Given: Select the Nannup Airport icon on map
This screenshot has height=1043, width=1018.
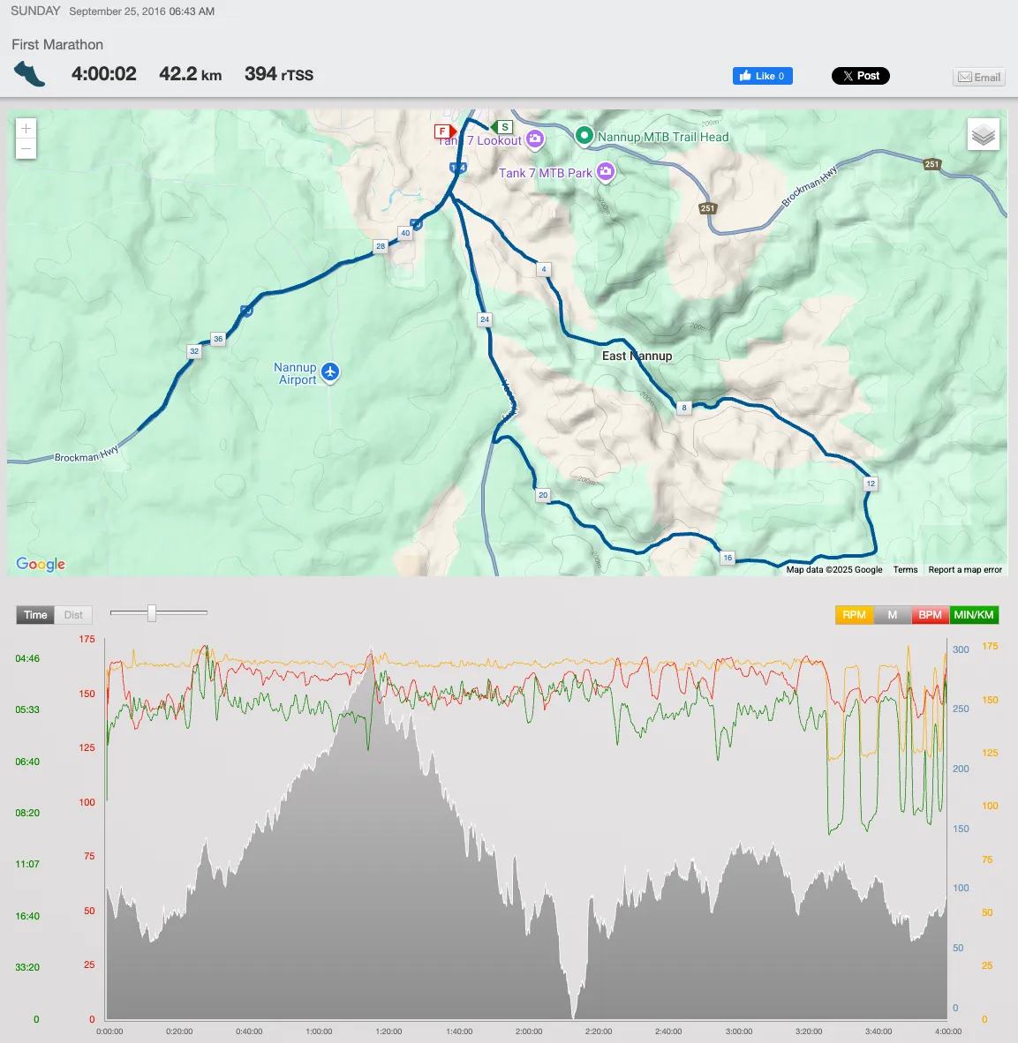Looking at the screenshot, I should 330,372.
